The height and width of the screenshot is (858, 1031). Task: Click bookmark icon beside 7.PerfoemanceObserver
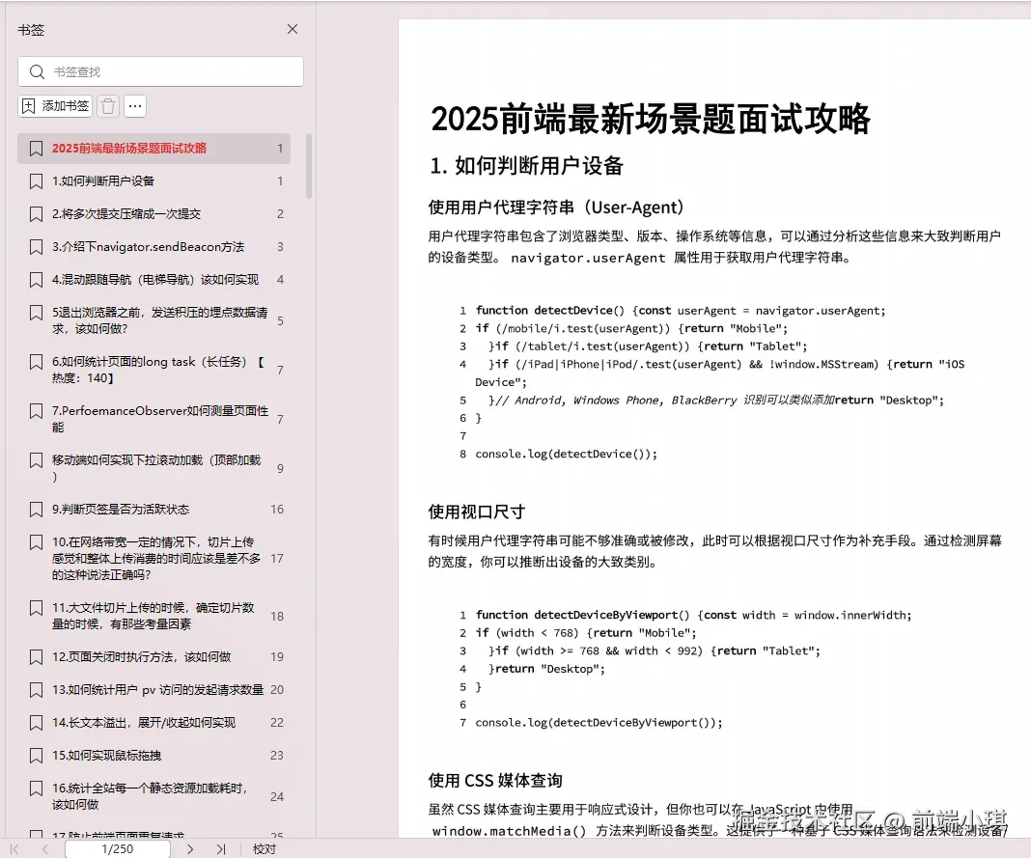36,411
